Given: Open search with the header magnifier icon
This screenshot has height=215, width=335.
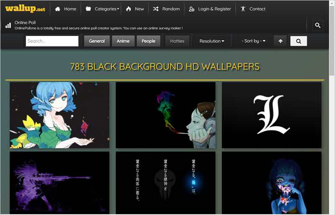Looking at the screenshot, I should [318, 26].
